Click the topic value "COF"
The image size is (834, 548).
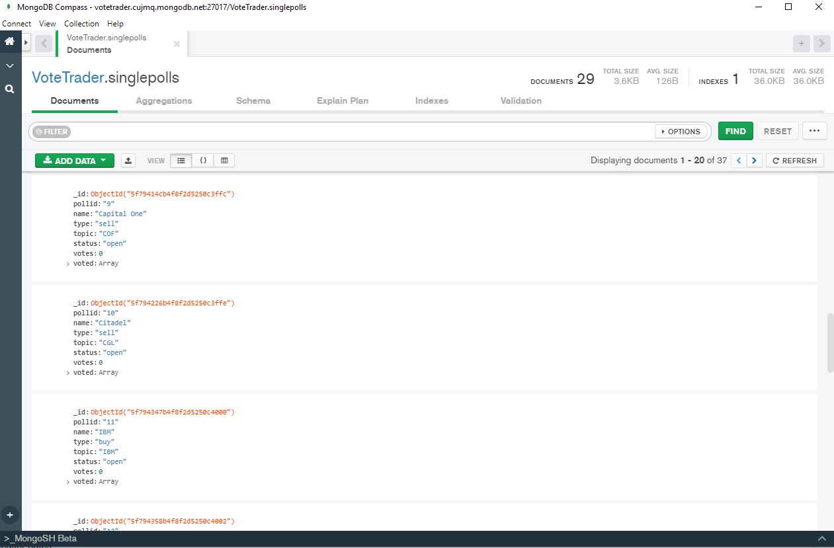pos(109,234)
